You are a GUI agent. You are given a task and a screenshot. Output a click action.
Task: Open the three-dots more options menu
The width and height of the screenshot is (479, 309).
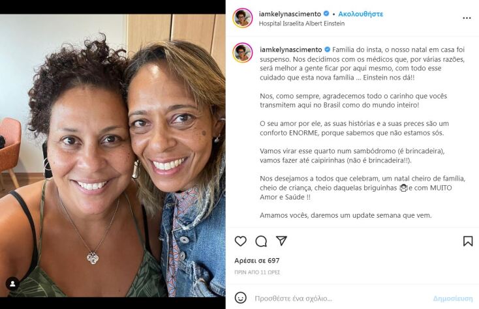point(467,18)
